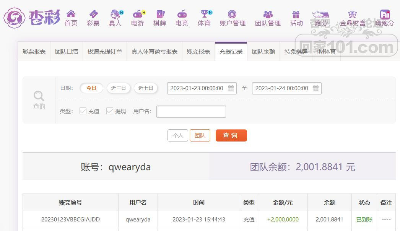
Task: Switch to the 极速充提订单 tab
Action: click(105, 52)
